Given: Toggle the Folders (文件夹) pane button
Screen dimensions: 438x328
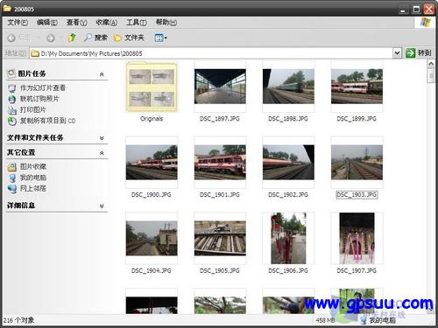Looking at the screenshot, I should (129, 38).
